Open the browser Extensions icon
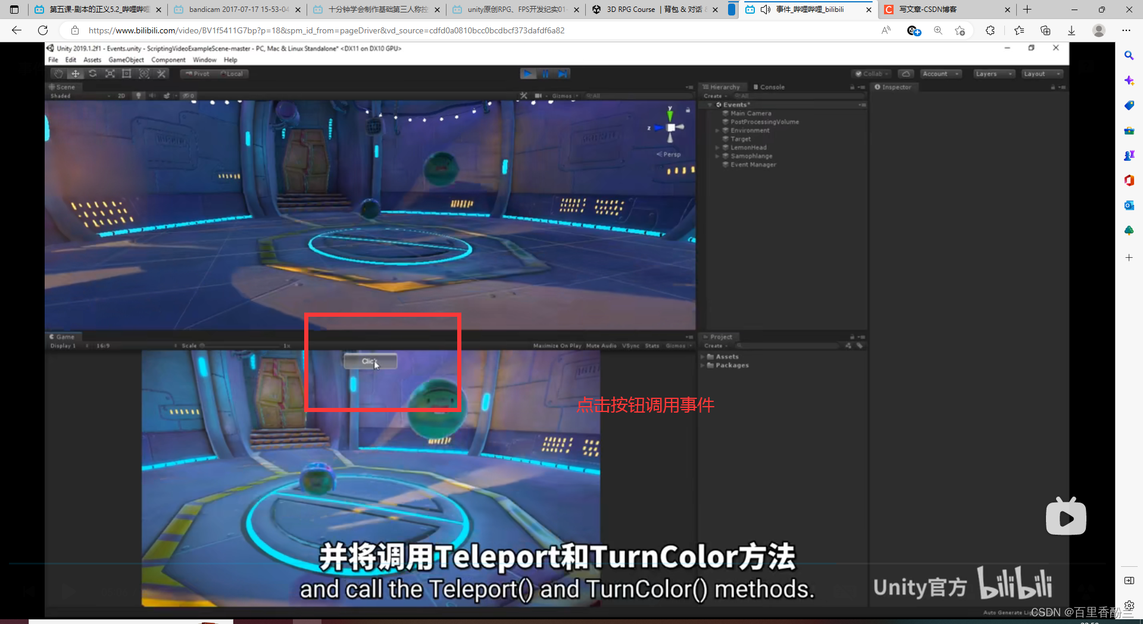Viewport: 1143px width, 624px height. pyautogui.click(x=990, y=30)
